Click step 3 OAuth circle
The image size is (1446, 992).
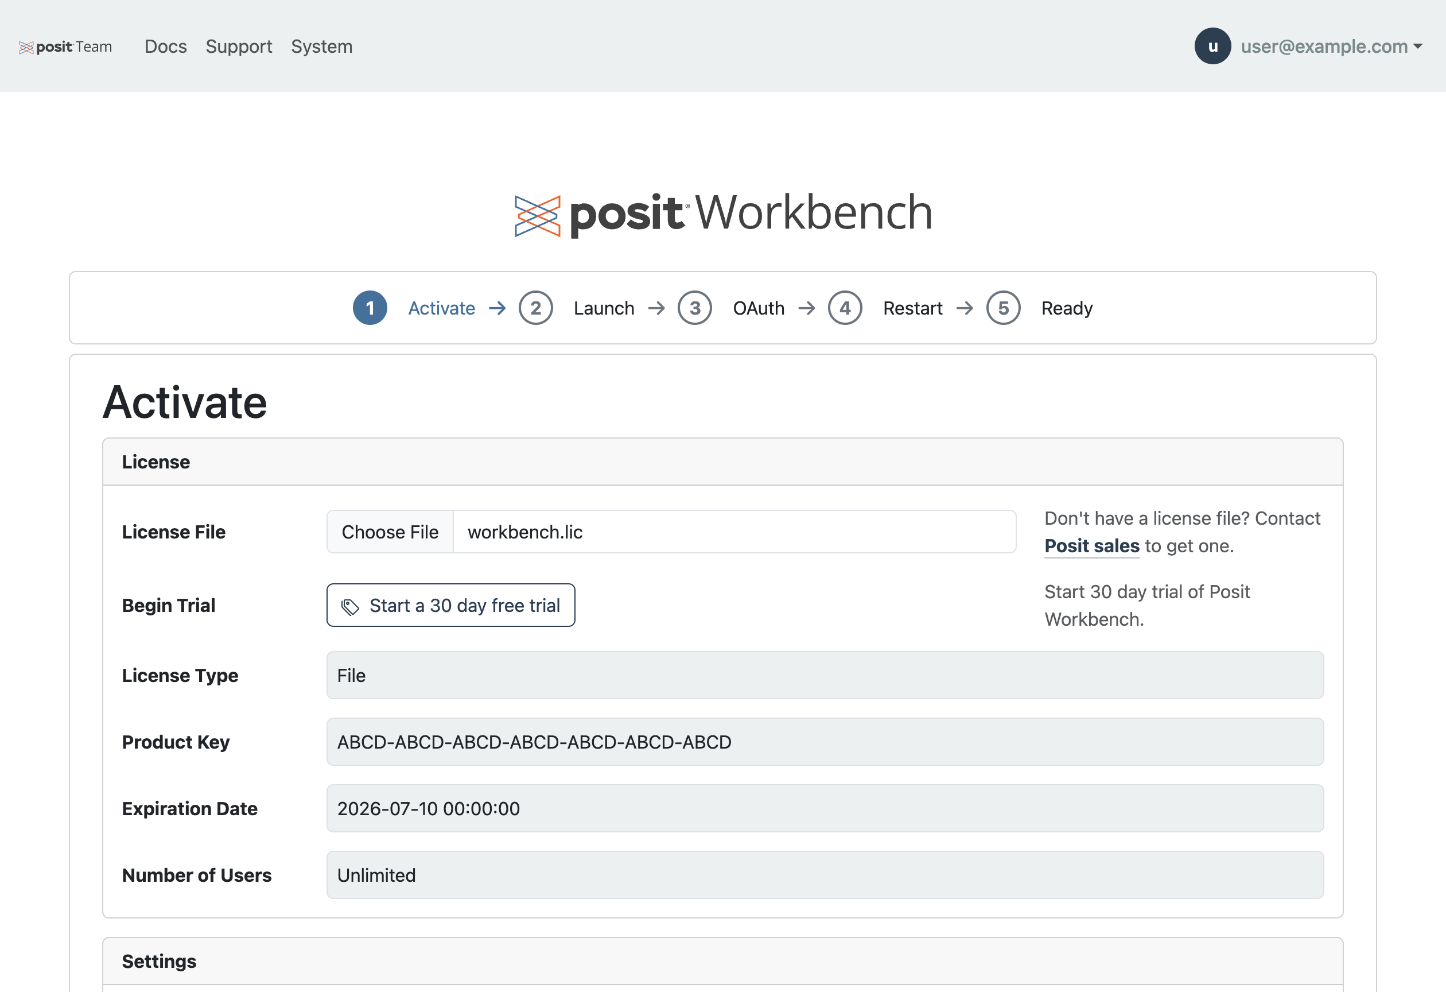point(694,308)
